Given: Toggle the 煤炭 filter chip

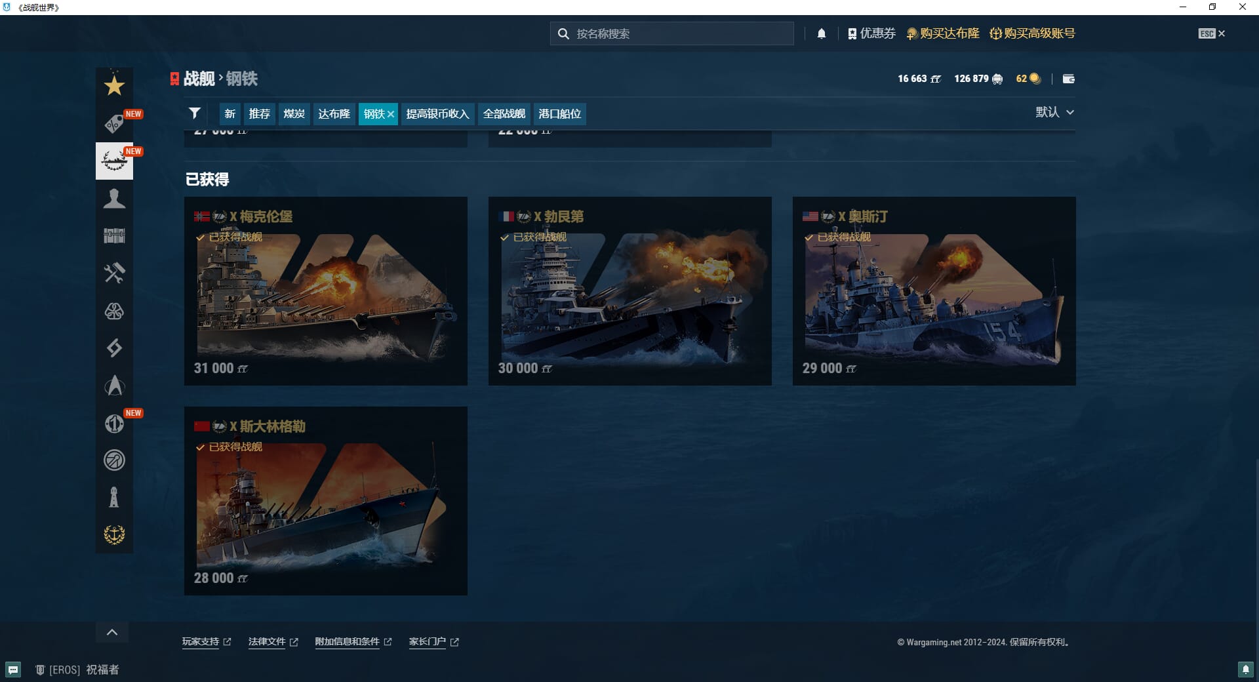Looking at the screenshot, I should point(294,113).
